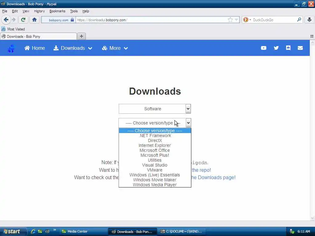Viewport: 315px width, 236px height.
Task: Bookmark this page with the star icon
Action: [230, 20]
